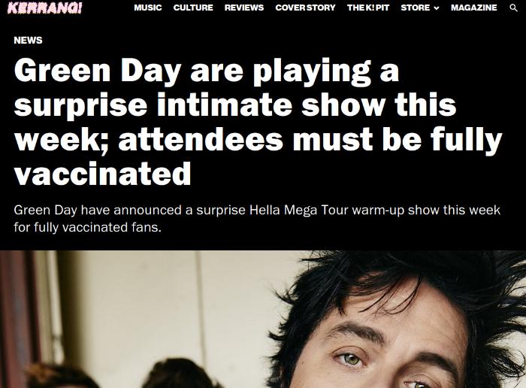Click the NEWS category label
526x388 pixels.
(29, 41)
